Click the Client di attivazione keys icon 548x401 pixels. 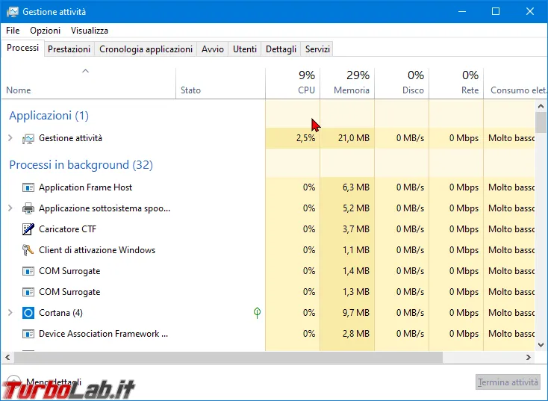tap(28, 250)
